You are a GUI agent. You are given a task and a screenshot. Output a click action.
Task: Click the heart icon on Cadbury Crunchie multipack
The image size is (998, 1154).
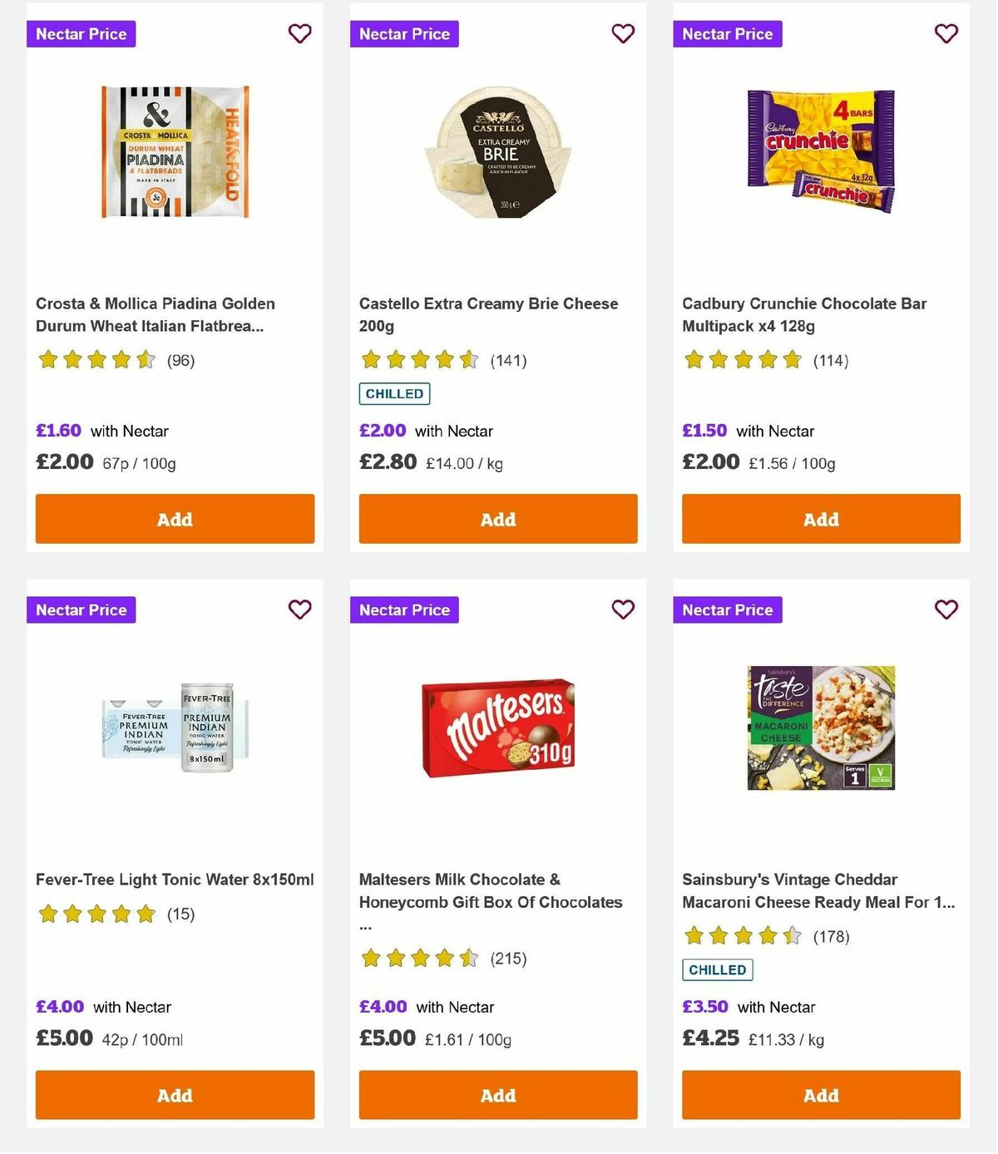pyautogui.click(x=946, y=33)
